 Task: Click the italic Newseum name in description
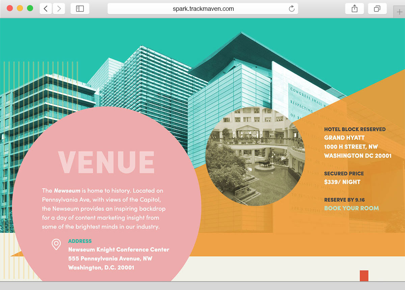coord(67,191)
